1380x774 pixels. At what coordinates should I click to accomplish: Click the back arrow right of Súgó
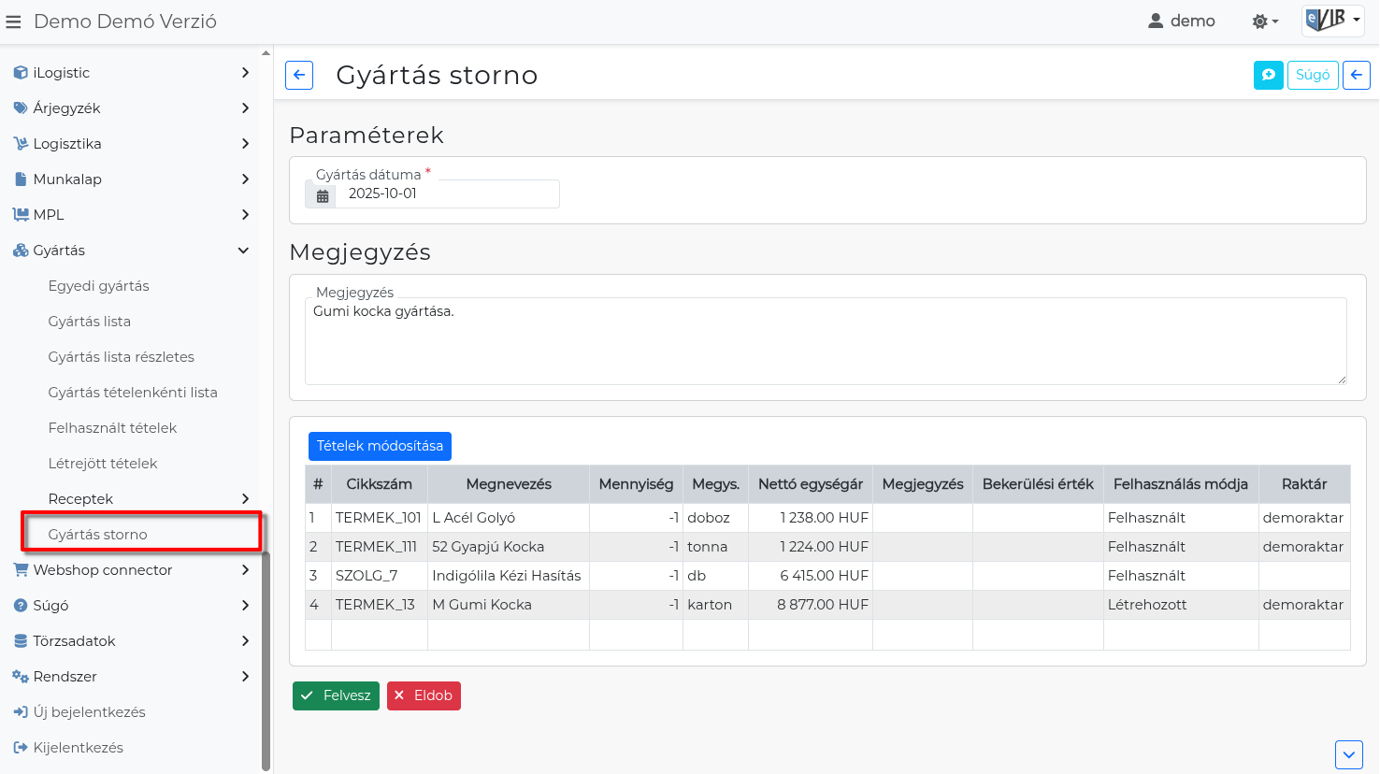point(1356,75)
